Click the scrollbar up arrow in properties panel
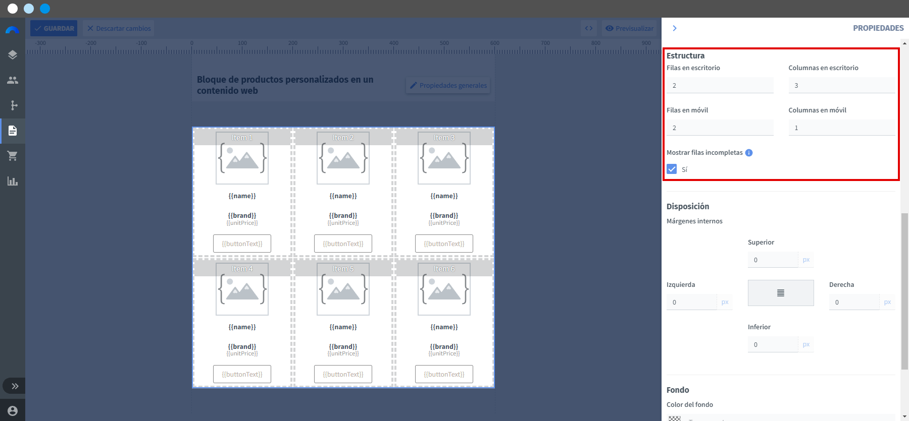Screen dimensions: 909x421 (x=904, y=43)
